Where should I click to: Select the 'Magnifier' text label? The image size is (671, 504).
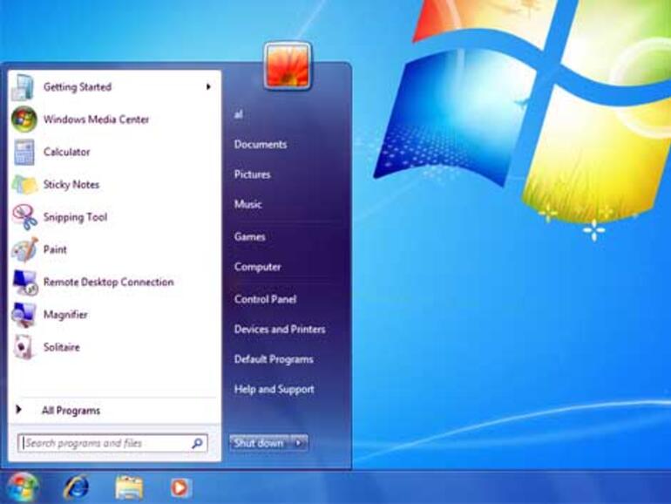(65, 315)
